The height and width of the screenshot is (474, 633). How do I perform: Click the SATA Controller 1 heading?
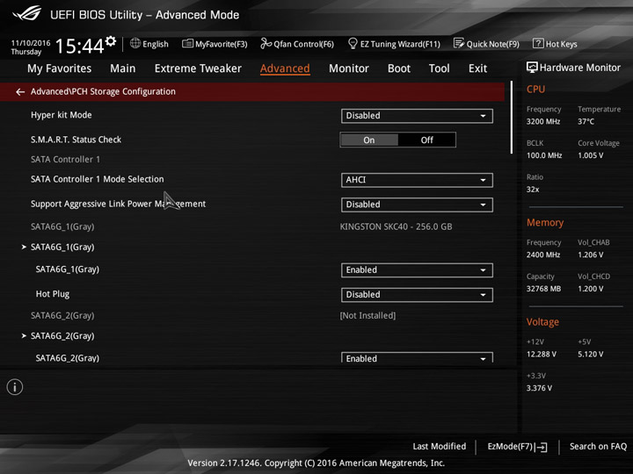point(65,160)
